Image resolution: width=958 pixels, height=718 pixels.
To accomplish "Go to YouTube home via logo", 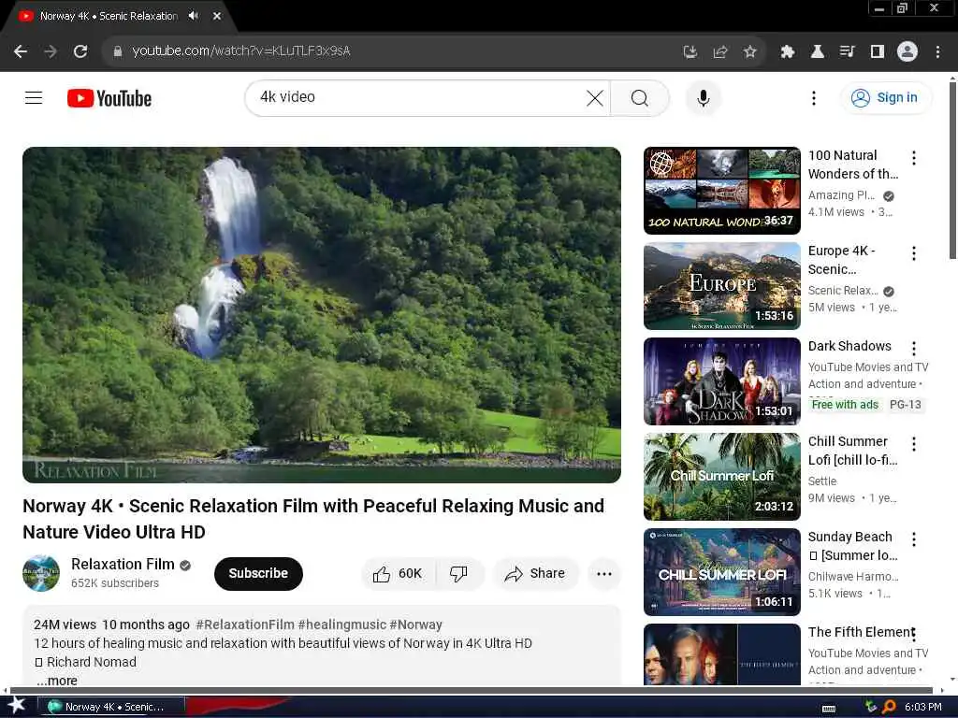I will click(x=109, y=98).
